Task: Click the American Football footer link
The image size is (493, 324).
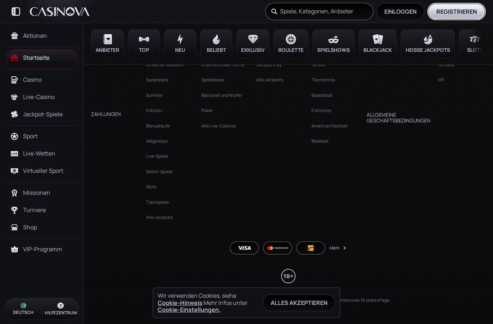Action: point(329,126)
